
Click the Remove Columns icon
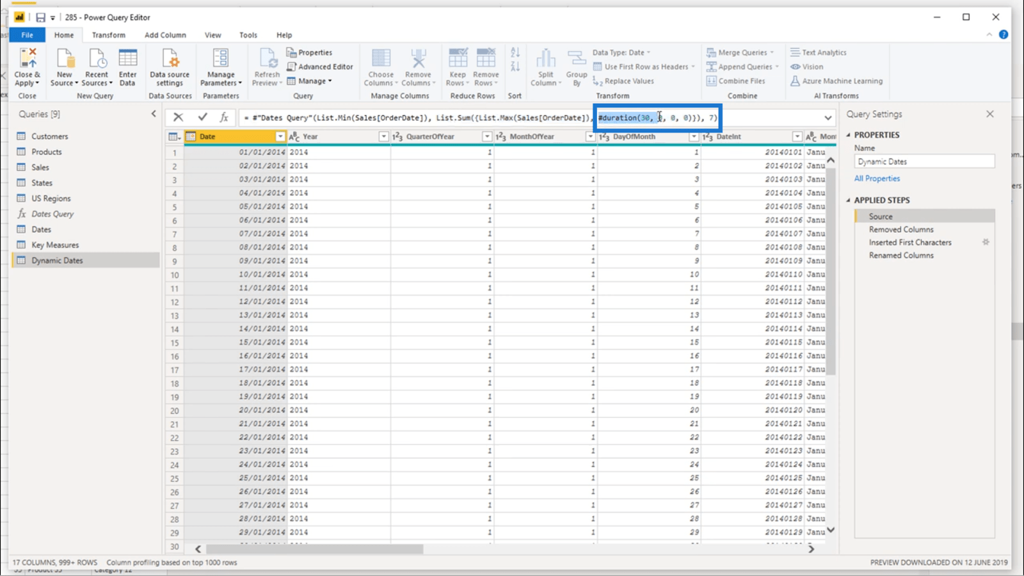pos(418,58)
